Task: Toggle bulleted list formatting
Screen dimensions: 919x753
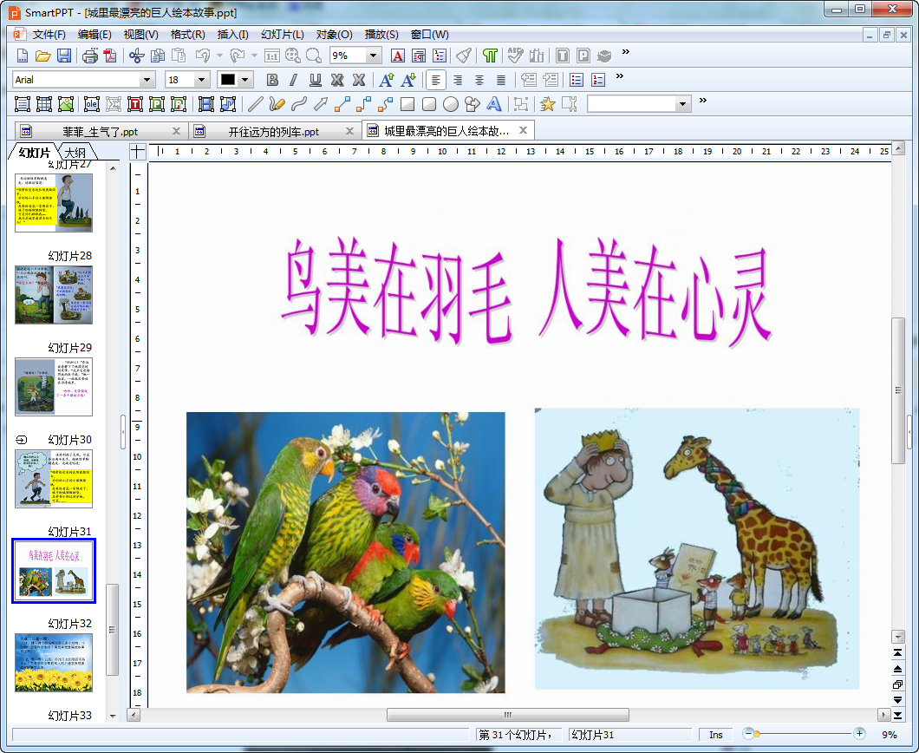Action: (x=577, y=80)
